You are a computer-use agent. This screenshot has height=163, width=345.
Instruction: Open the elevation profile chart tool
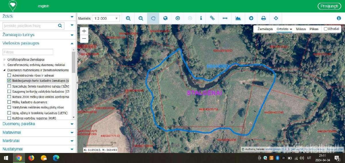point(238,18)
